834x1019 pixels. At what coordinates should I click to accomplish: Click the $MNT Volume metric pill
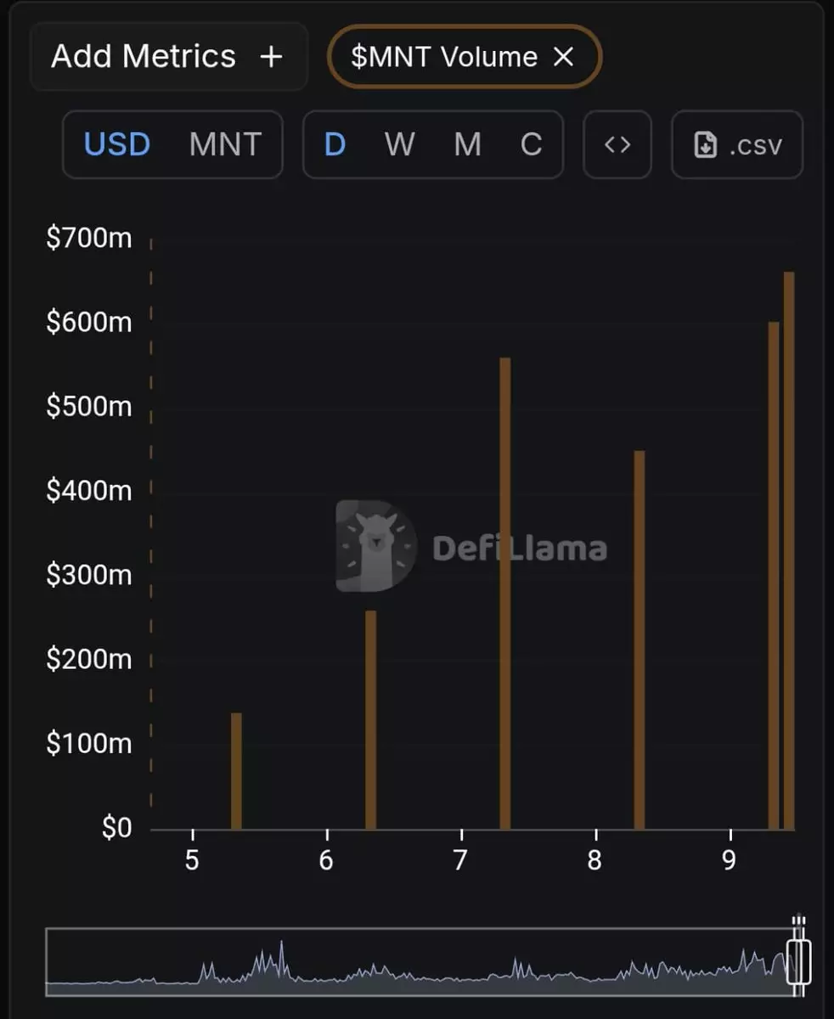pos(444,57)
